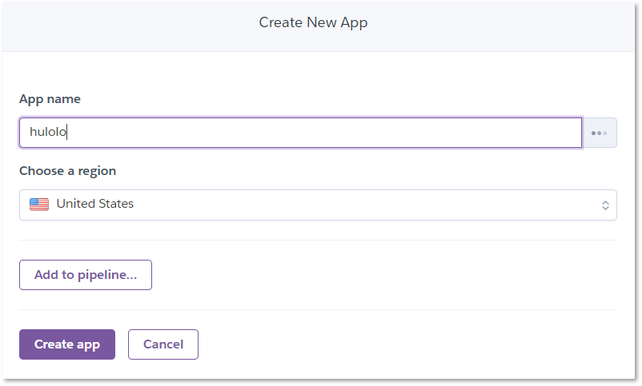Cancel the new app creation
The width and height of the screenshot is (642, 386).
163,344
